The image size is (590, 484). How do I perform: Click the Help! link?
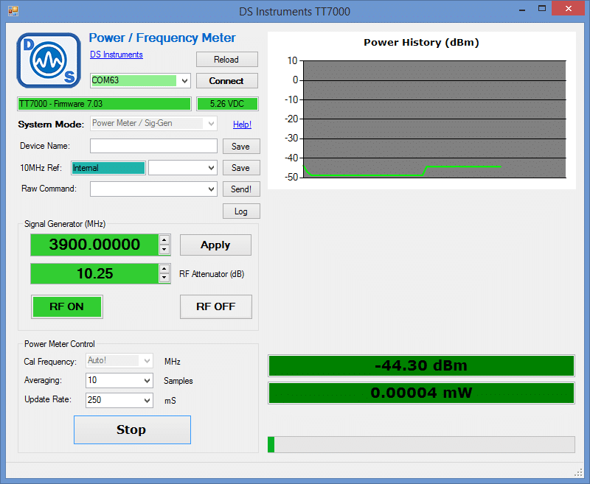tap(242, 124)
